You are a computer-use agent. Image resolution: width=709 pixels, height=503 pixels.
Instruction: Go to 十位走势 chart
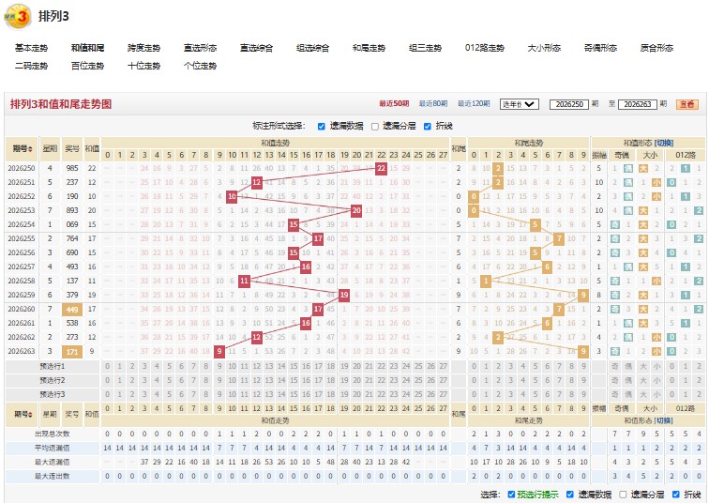click(x=143, y=66)
